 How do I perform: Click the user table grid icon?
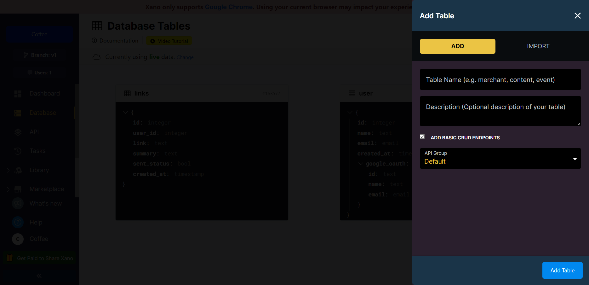352,94
